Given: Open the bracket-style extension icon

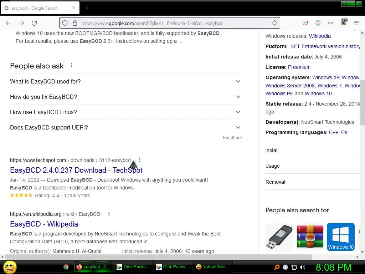Looking at the screenshot, I should [331, 23].
